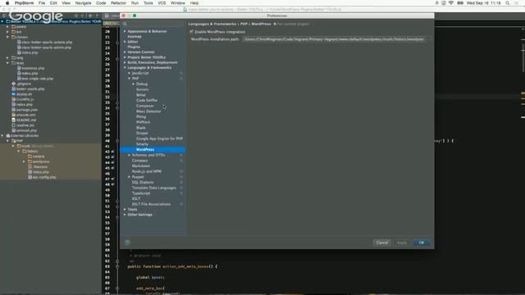Select Mess Detector under PHP settings
This screenshot has width=525, height=295.
(x=148, y=111)
